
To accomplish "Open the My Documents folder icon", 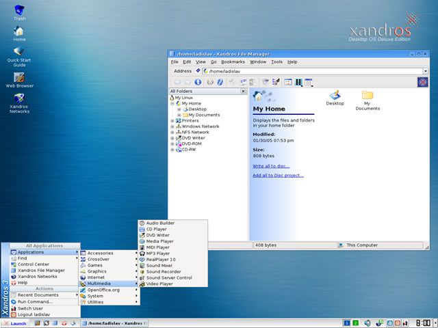I will coord(368,96).
